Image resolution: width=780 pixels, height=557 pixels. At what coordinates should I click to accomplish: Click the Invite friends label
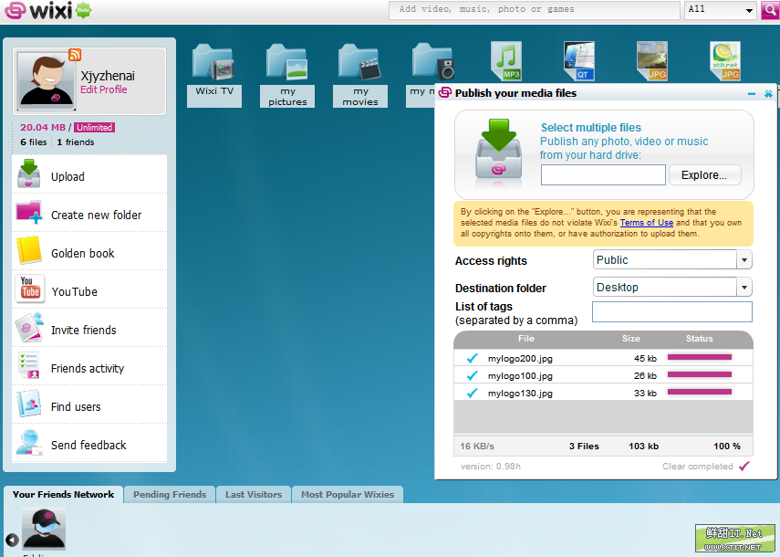pyautogui.click(x=84, y=330)
